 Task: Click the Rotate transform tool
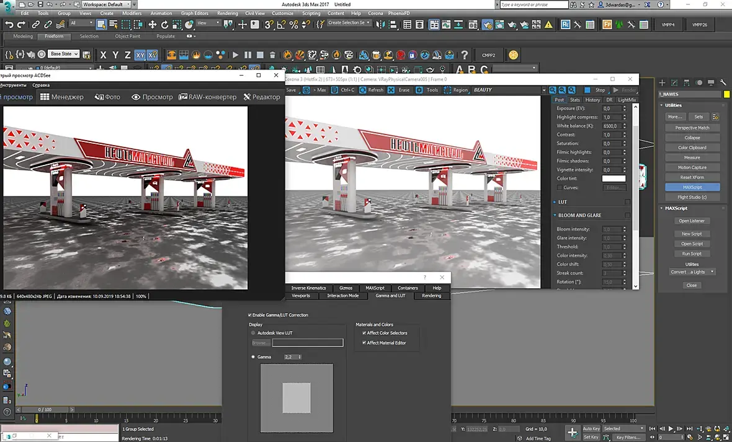[x=165, y=25]
